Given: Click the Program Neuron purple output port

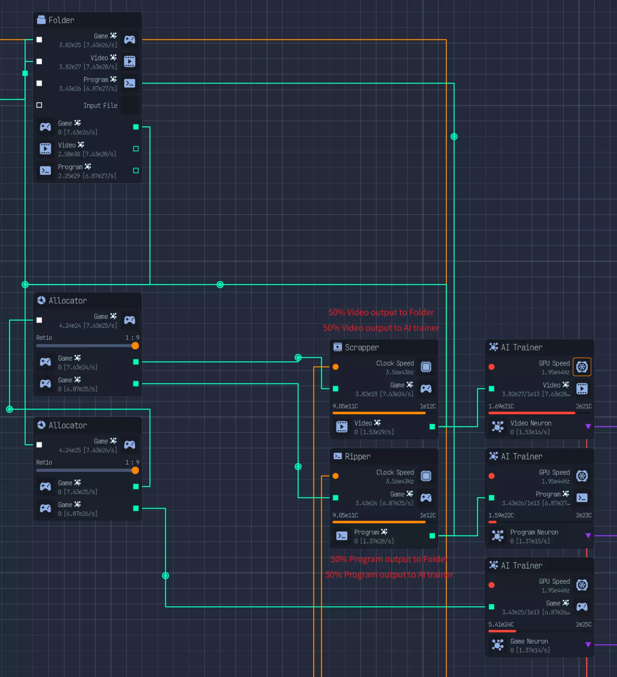Looking at the screenshot, I should tap(588, 536).
